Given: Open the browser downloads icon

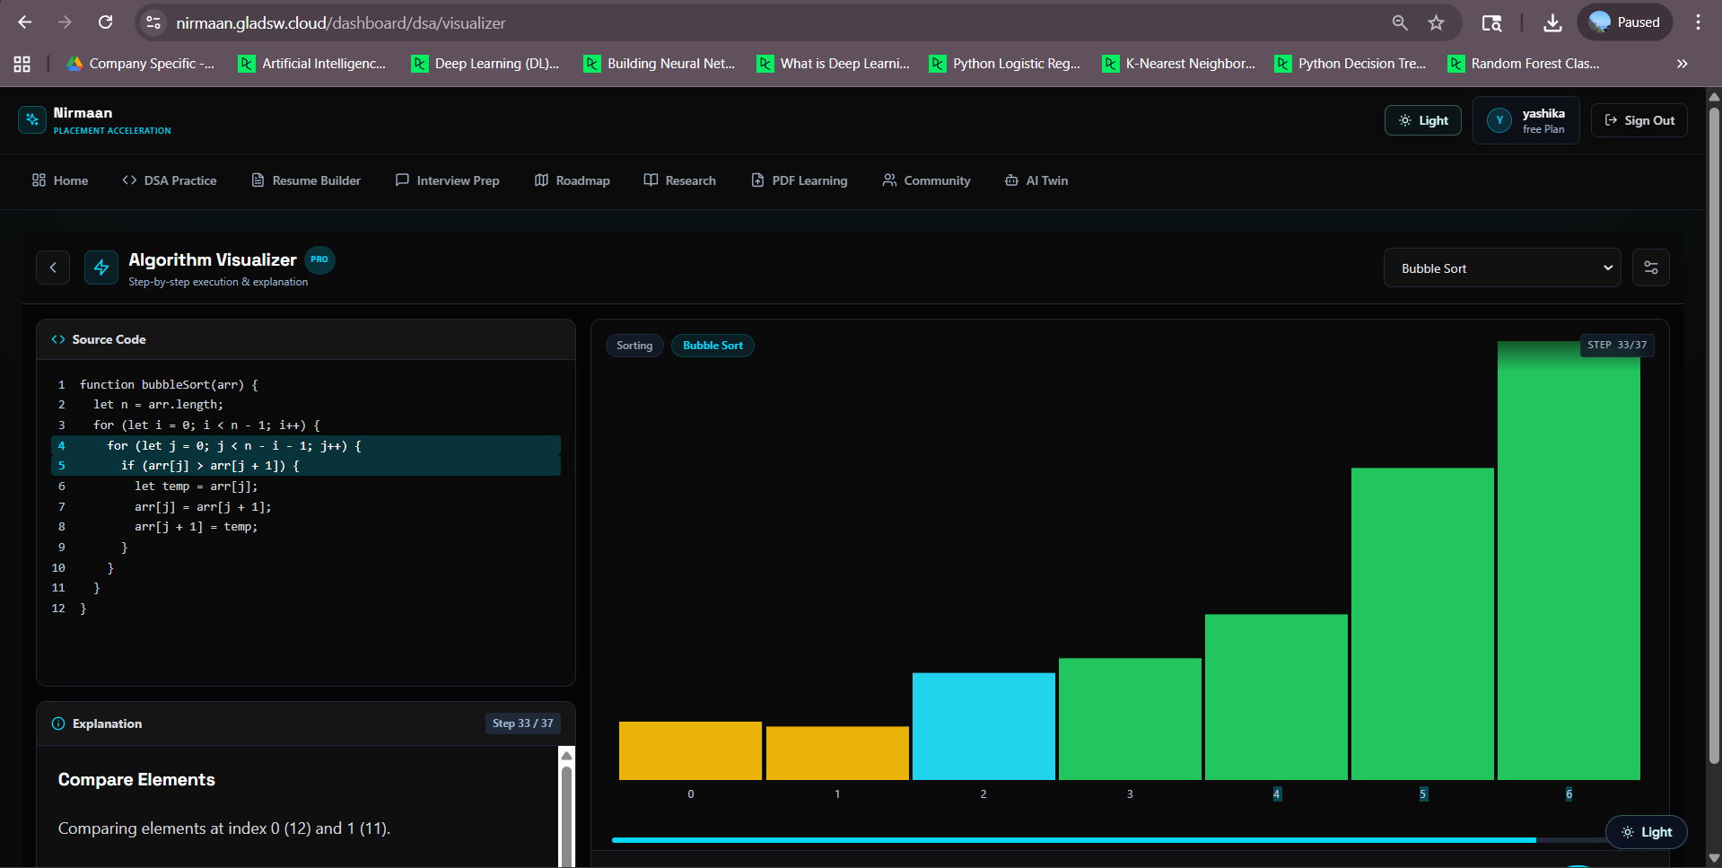Looking at the screenshot, I should 1552,22.
